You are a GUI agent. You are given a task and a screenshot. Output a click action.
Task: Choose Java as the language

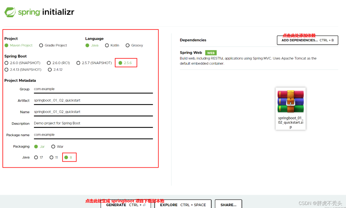[92, 45]
